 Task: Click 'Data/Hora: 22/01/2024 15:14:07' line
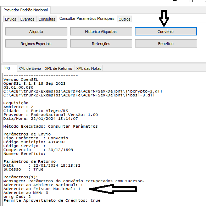[40, 119]
